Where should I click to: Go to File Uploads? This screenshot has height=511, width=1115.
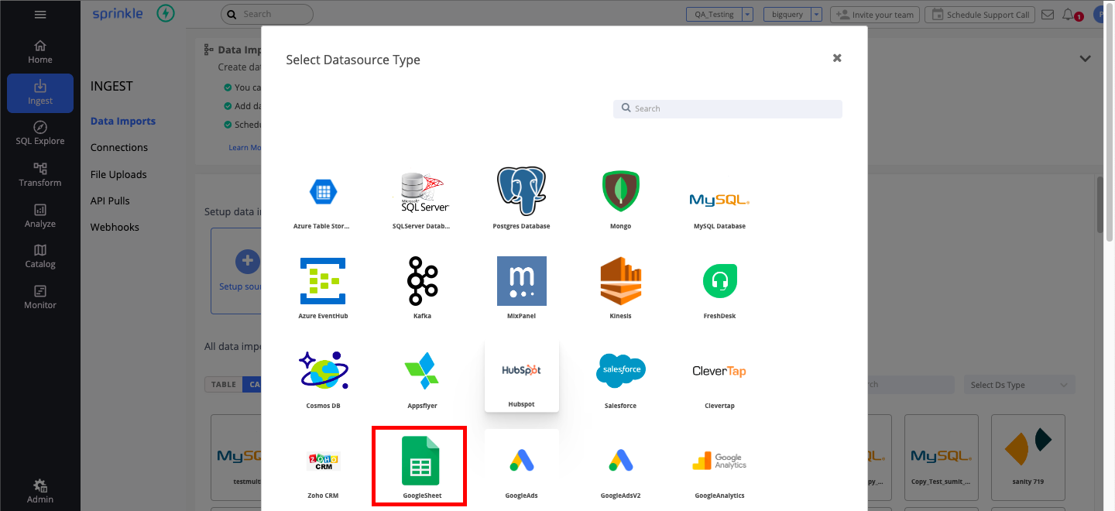pos(118,174)
